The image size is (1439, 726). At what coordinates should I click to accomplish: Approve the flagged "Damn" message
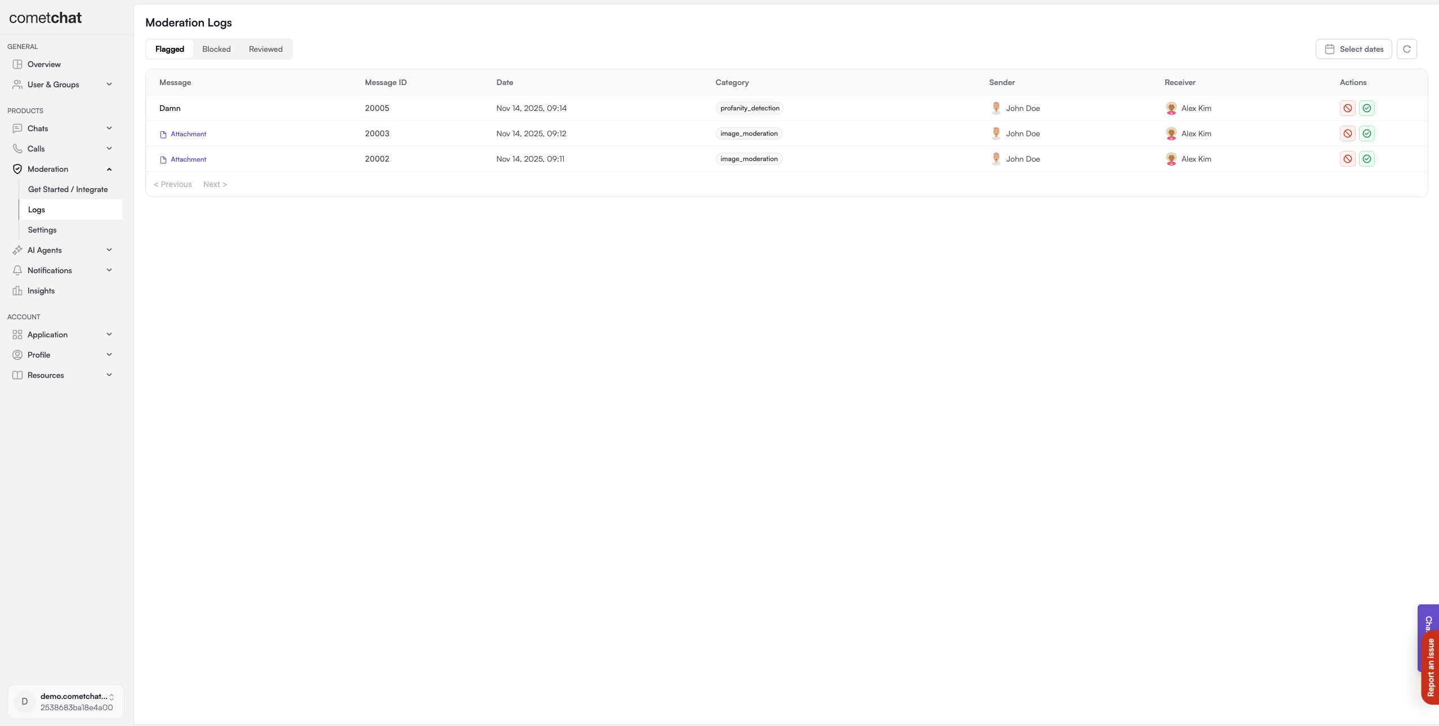pos(1366,108)
